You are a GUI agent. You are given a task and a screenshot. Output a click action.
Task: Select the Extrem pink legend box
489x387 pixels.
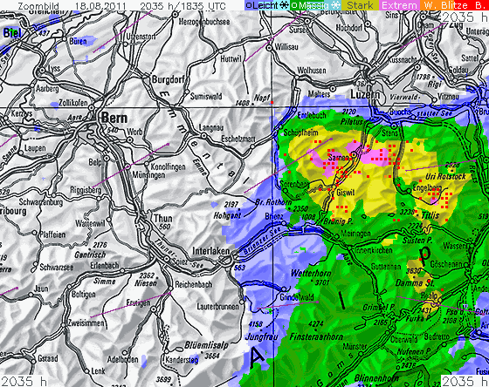[400, 5]
